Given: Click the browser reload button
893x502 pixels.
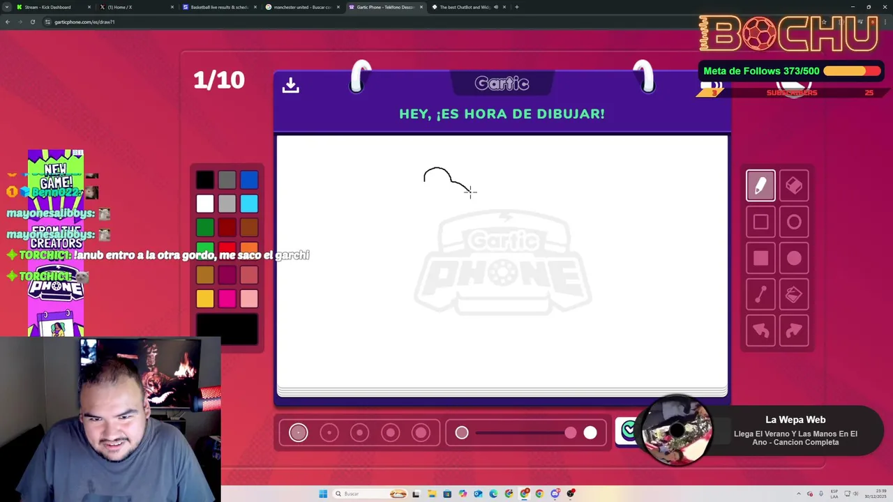Looking at the screenshot, I should [x=32, y=22].
